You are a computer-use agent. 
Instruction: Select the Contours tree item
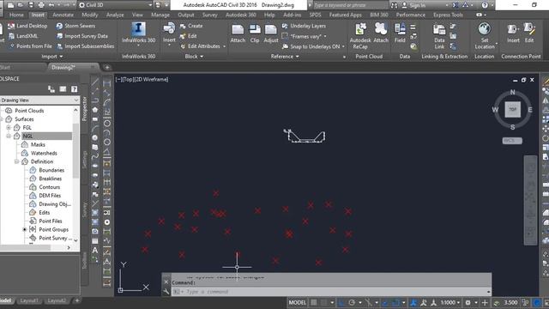pos(50,187)
